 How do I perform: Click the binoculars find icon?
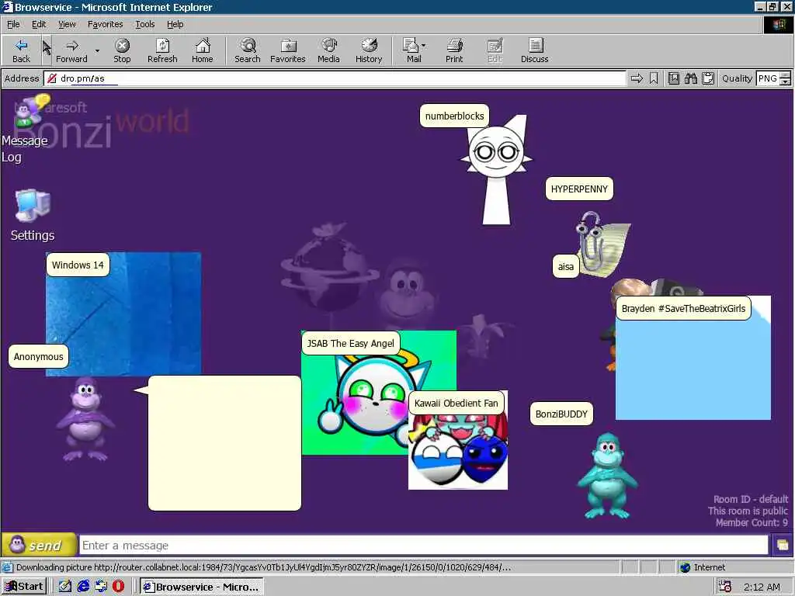tap(690, 78)
